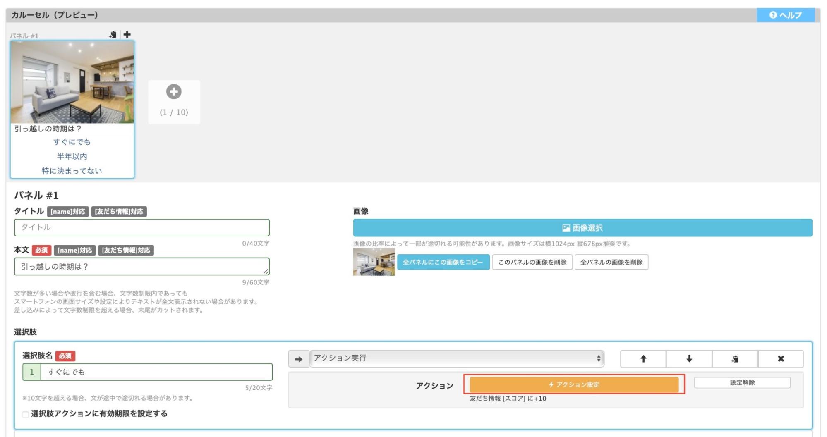
Task: Open the ヘルプ help button
Action: pyautogui.click(x=785, y=15)
